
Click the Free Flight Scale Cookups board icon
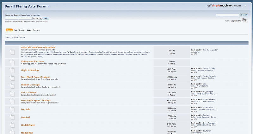tap(12, 78)
